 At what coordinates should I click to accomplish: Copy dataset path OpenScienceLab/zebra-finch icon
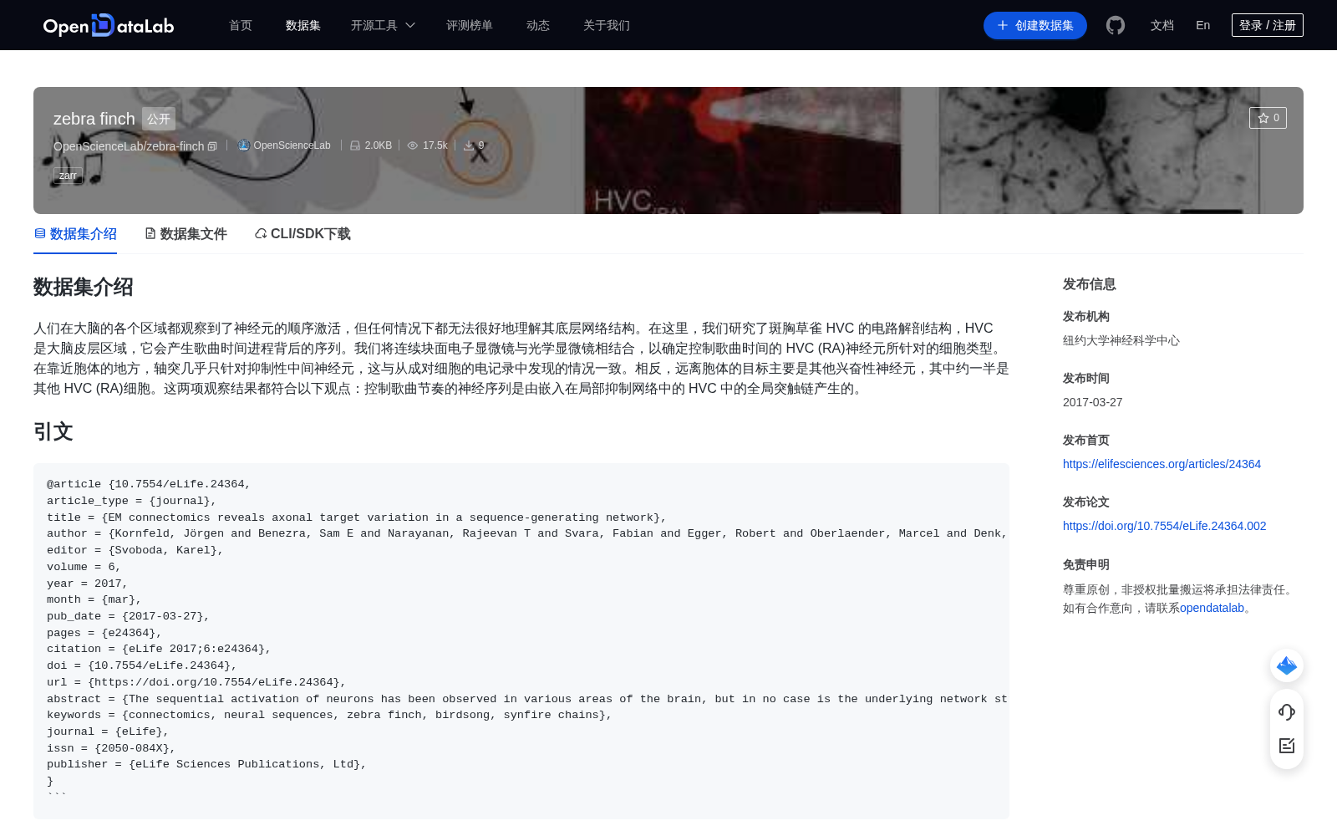212,146
